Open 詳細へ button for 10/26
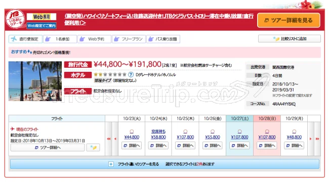The image size is (329, 183). pos(213,146)
